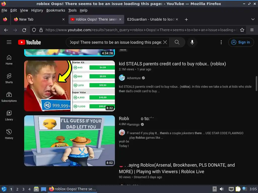Open the taskbar start menu icon

pos(4,189)
